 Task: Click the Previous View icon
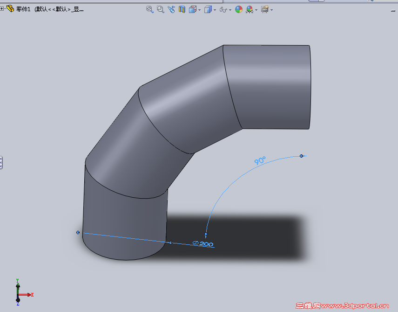point(171,9)
